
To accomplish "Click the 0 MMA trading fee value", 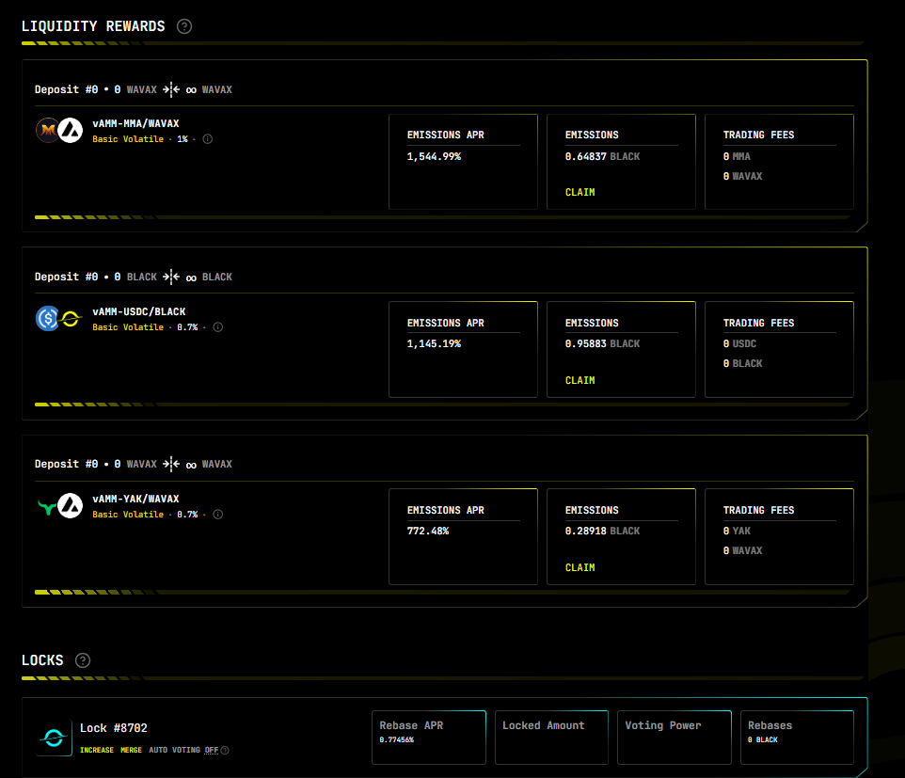I will (x=737, y=156).
